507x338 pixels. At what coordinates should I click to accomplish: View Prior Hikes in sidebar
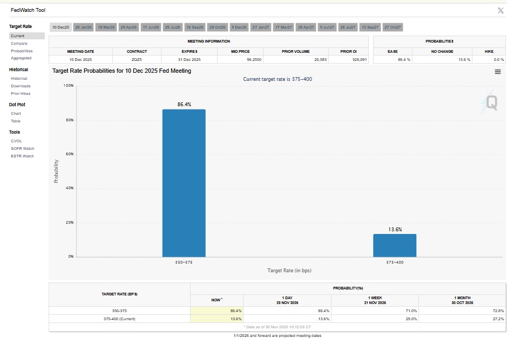pyautogui.click(x=21, y=93)
